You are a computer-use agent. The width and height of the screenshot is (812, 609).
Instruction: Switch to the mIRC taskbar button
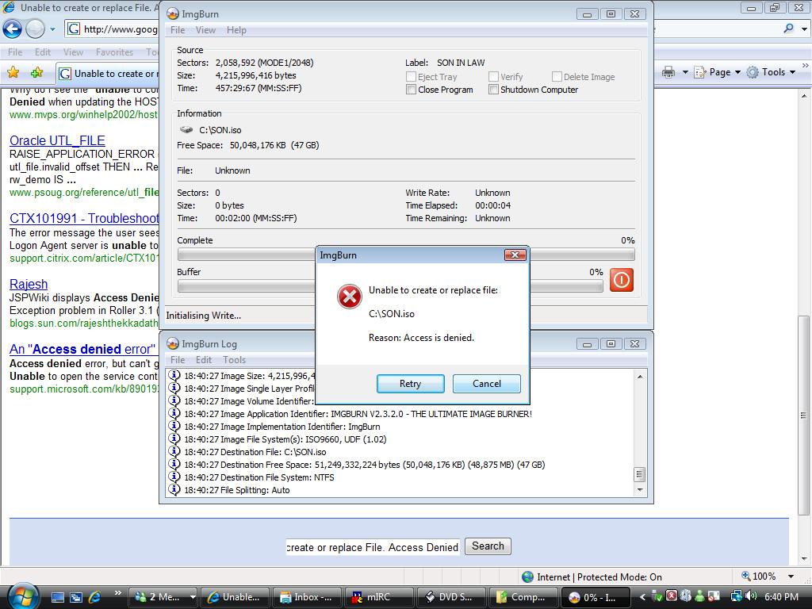click(378, 597)
